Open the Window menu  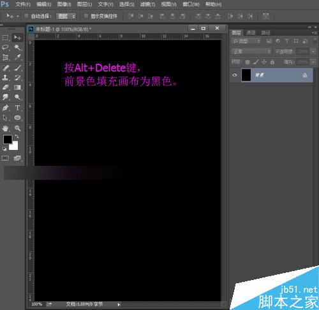(191, 4)
